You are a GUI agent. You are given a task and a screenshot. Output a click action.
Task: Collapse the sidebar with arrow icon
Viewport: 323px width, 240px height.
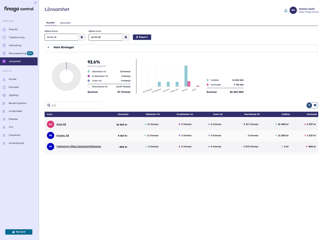[36, 3]
